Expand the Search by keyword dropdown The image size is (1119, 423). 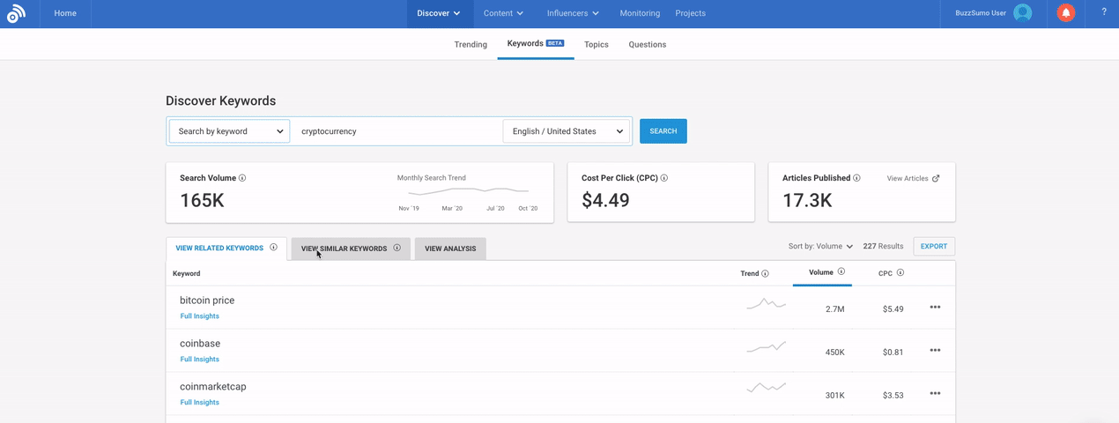coord(229,131)
